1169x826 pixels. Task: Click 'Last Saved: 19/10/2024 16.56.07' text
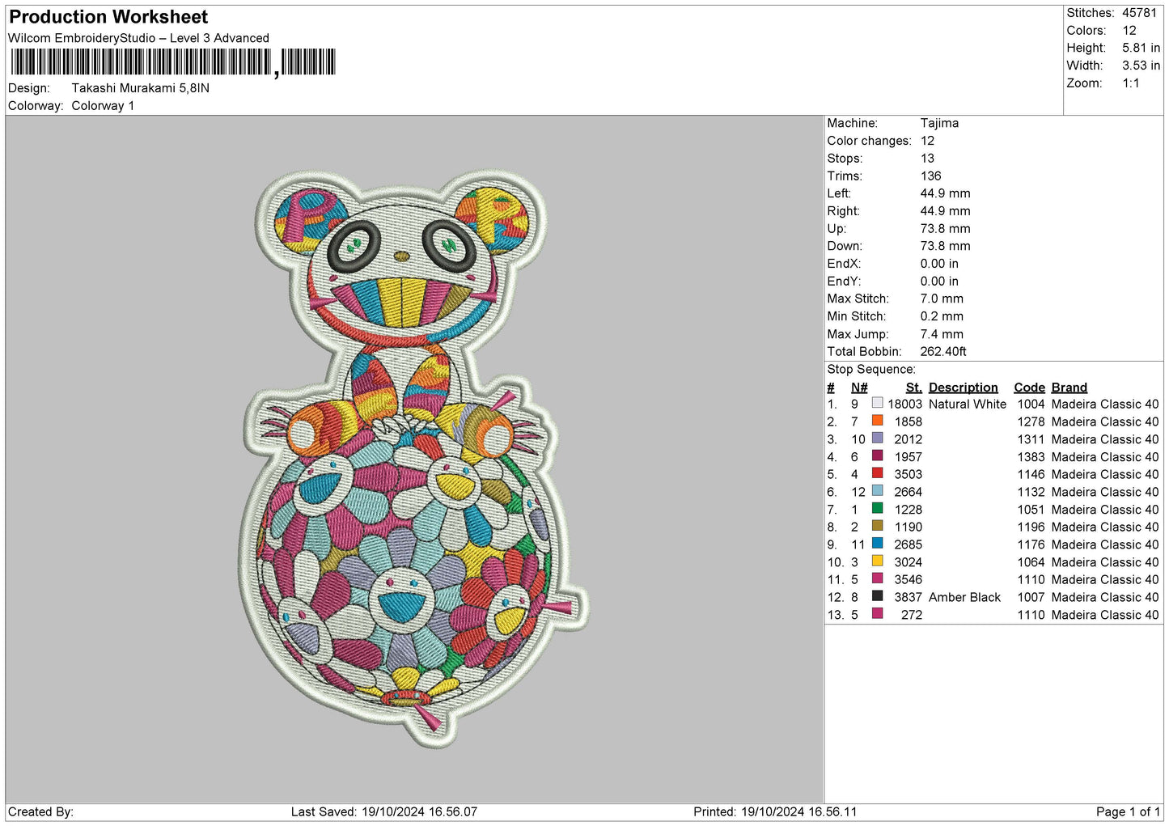click(384, 811)
